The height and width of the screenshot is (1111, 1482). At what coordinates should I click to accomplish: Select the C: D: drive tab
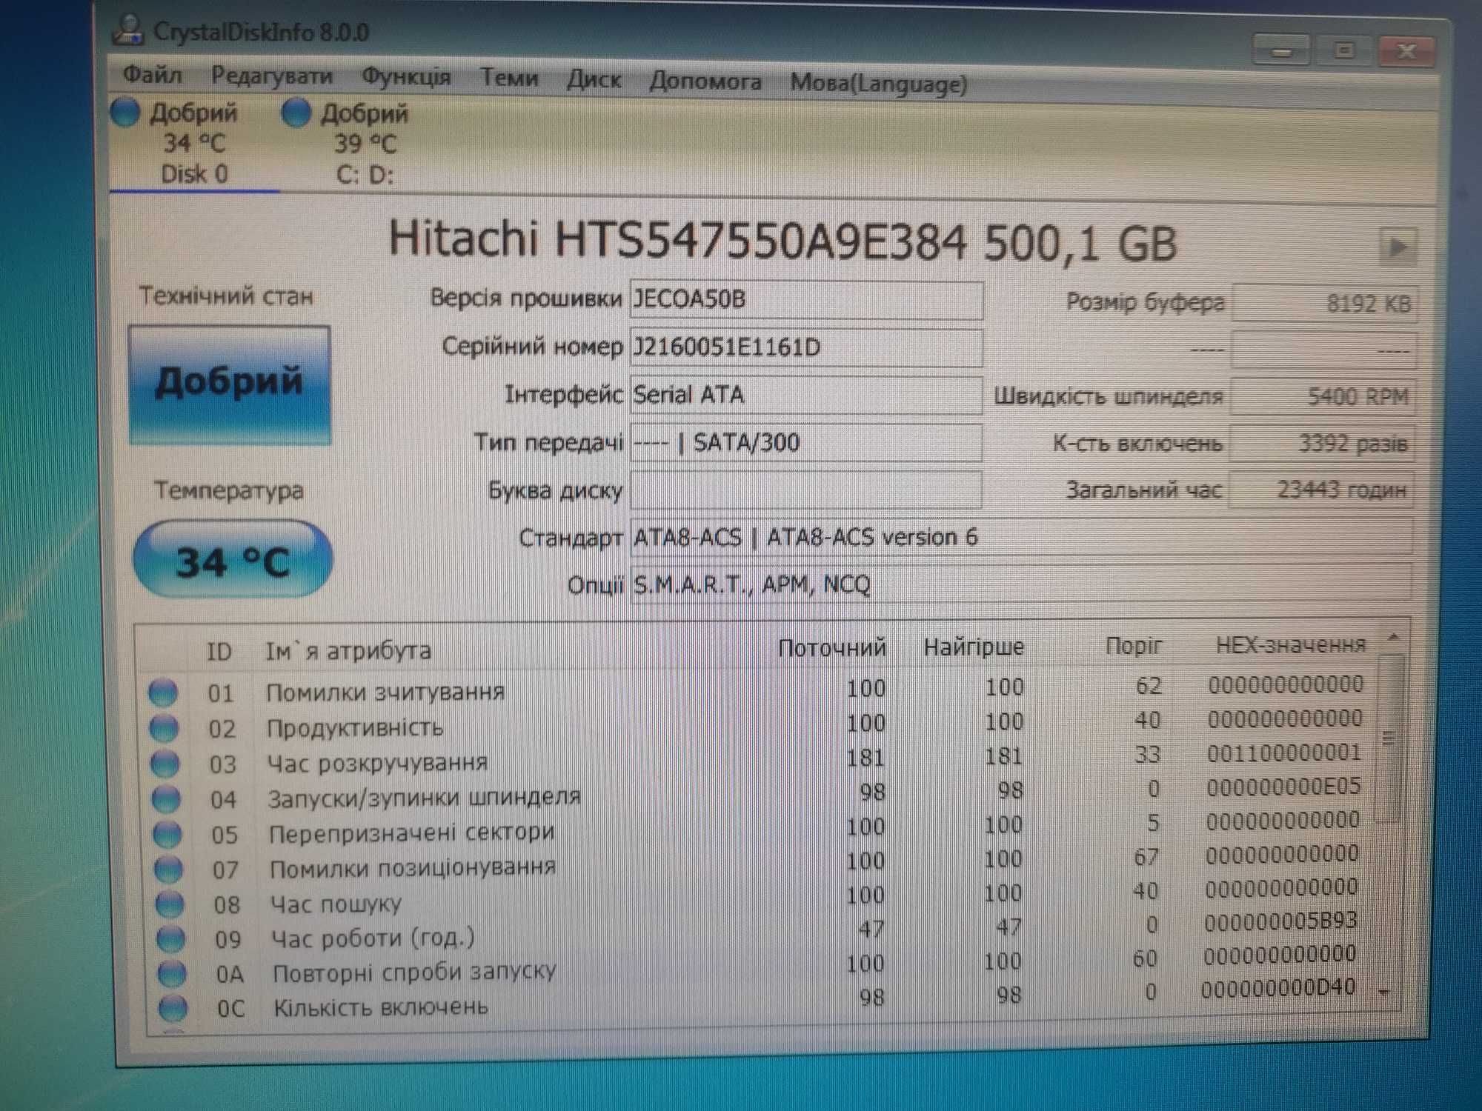[x=365, y=144]
